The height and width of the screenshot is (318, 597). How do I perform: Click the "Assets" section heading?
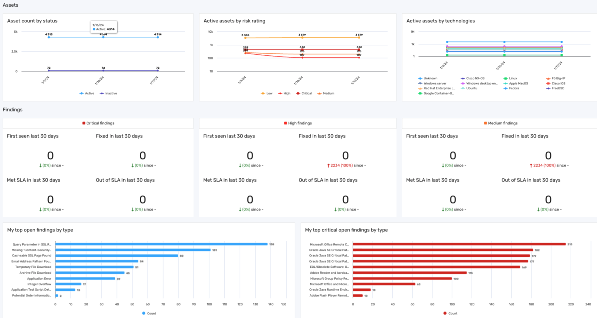pos(10,5)
